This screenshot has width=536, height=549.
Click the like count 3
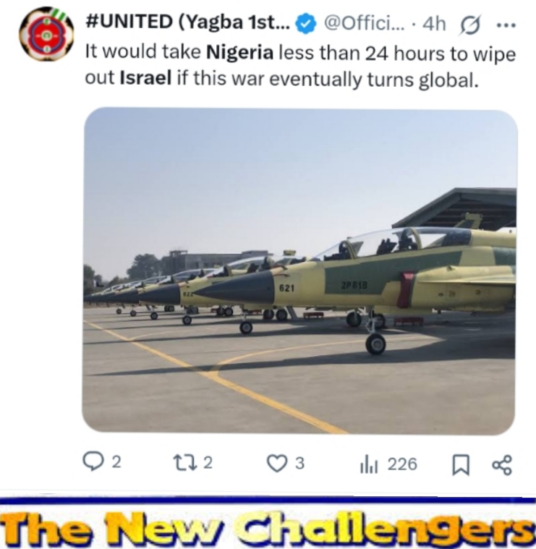(299, 463)
